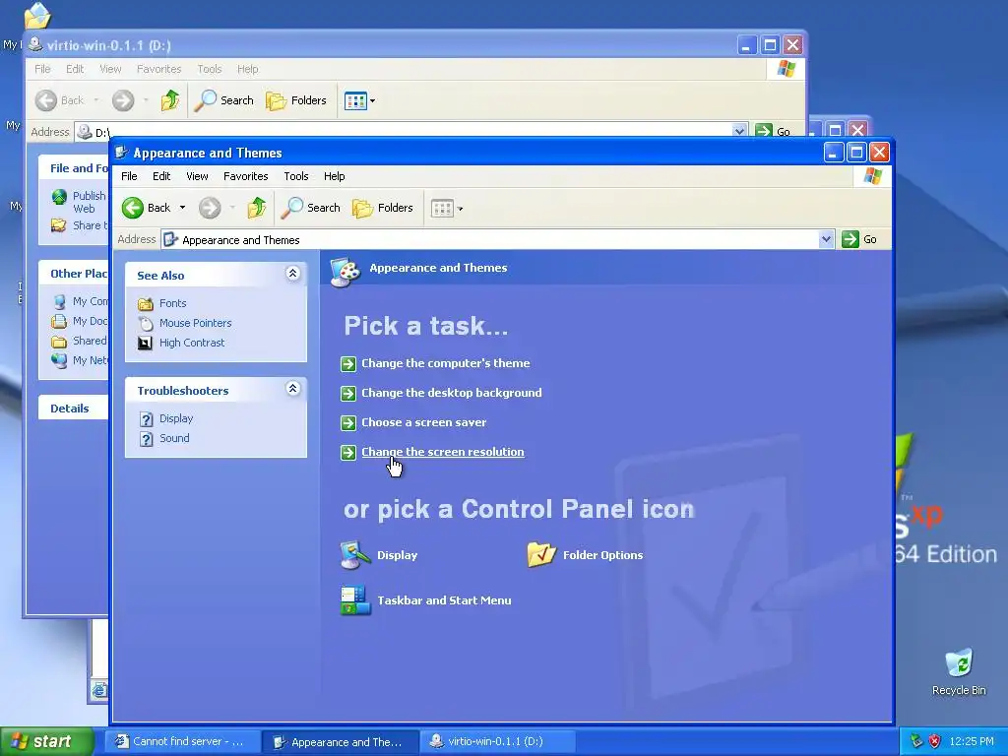
Task: Open View menu in Appearance and Themes
Action: pyautogui.click(x=197, y=176)
